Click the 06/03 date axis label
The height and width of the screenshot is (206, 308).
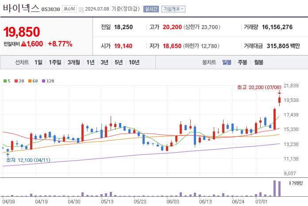tap(173, 202)
